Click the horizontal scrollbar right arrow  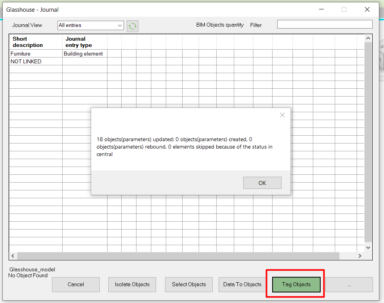[x=360, y=256]
